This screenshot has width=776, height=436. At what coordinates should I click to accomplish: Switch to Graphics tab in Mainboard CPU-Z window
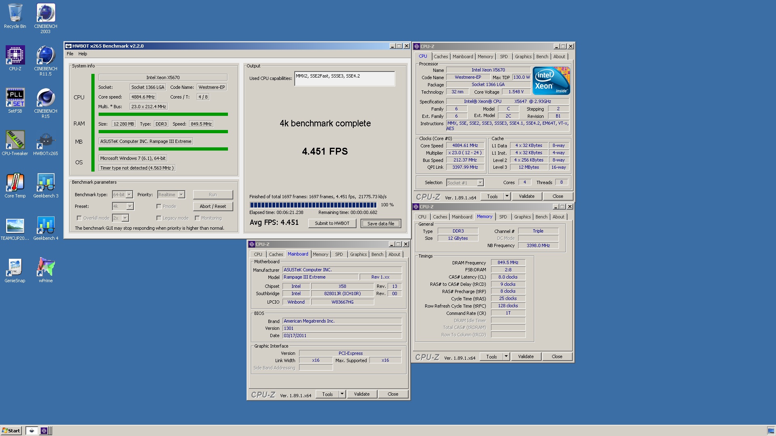pyautogui.click(x=358, y=254)
